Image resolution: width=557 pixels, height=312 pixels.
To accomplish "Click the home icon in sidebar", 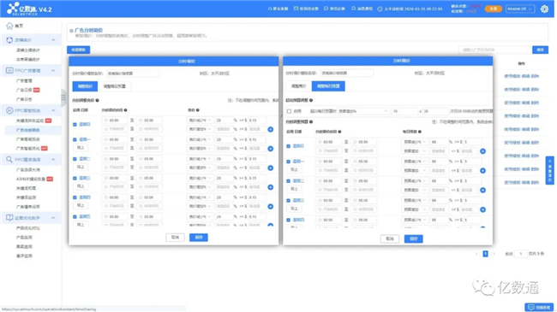I will tap(9, 26).
